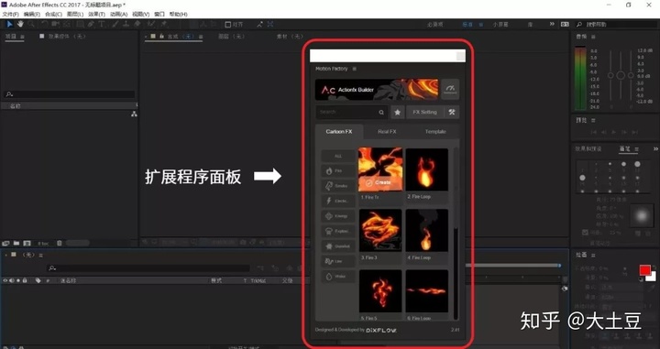Toggle the brush panel checkbox near bottom
660x349 pixels.
pyautogui.click(x=585, y=232)
